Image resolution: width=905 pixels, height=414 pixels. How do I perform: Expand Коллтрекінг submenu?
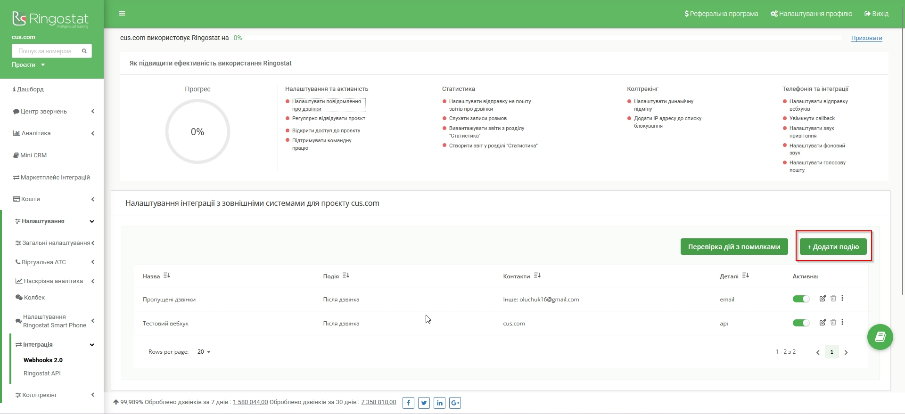pos(92,395)
